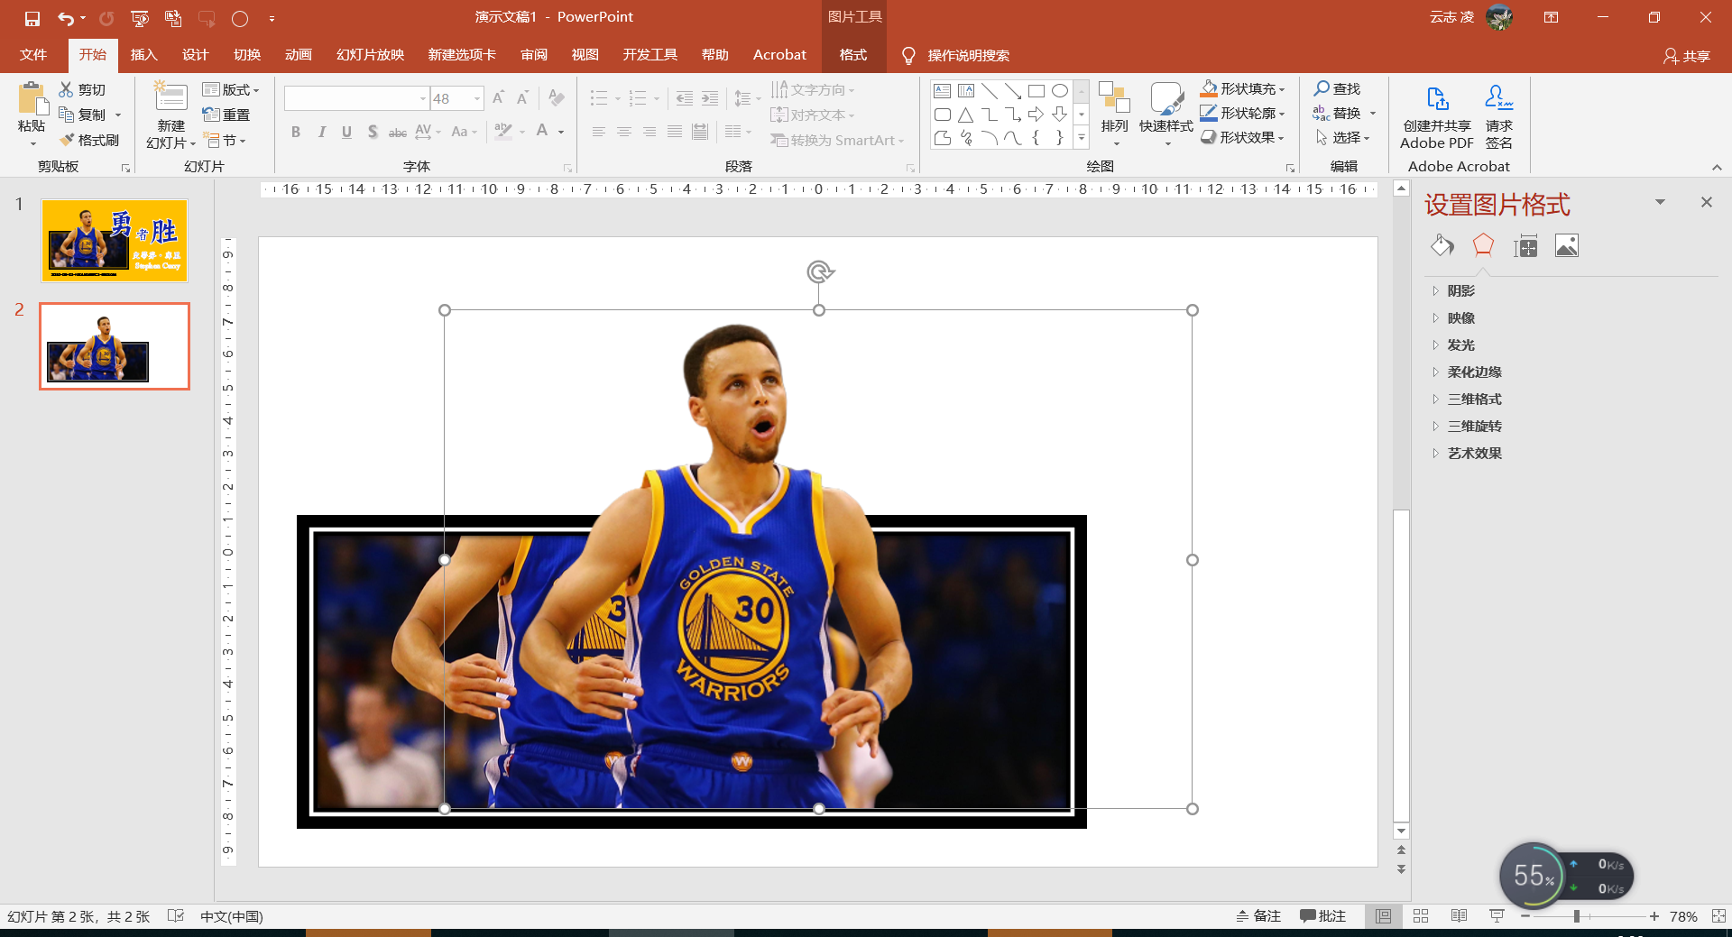The image size is (1732, 937).
Task: Open Picture tab in format pane
Action: [1567, 245]
